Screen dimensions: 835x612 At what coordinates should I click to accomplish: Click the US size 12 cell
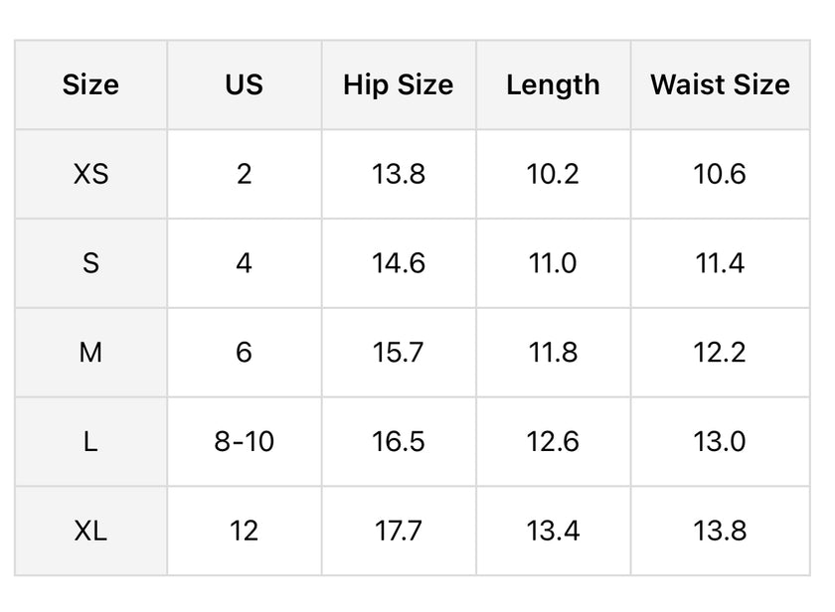click(x=244, y=532)
